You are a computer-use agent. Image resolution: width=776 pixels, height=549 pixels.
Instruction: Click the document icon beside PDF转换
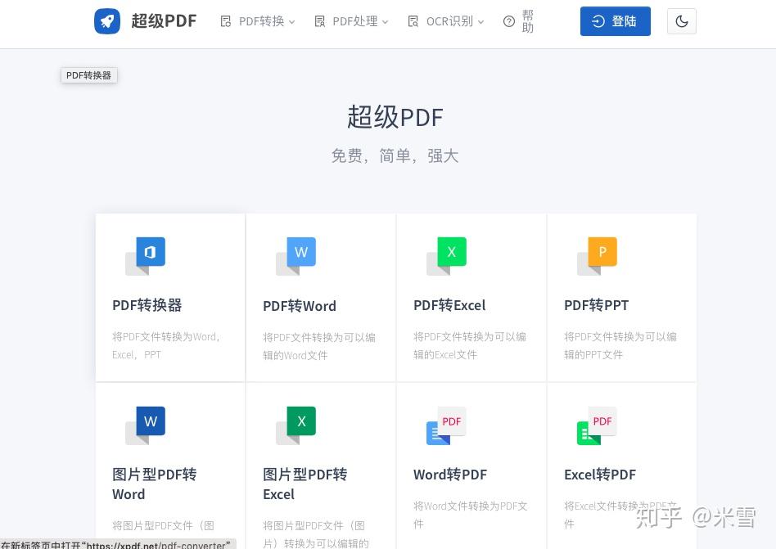click(x=226, y=21)
